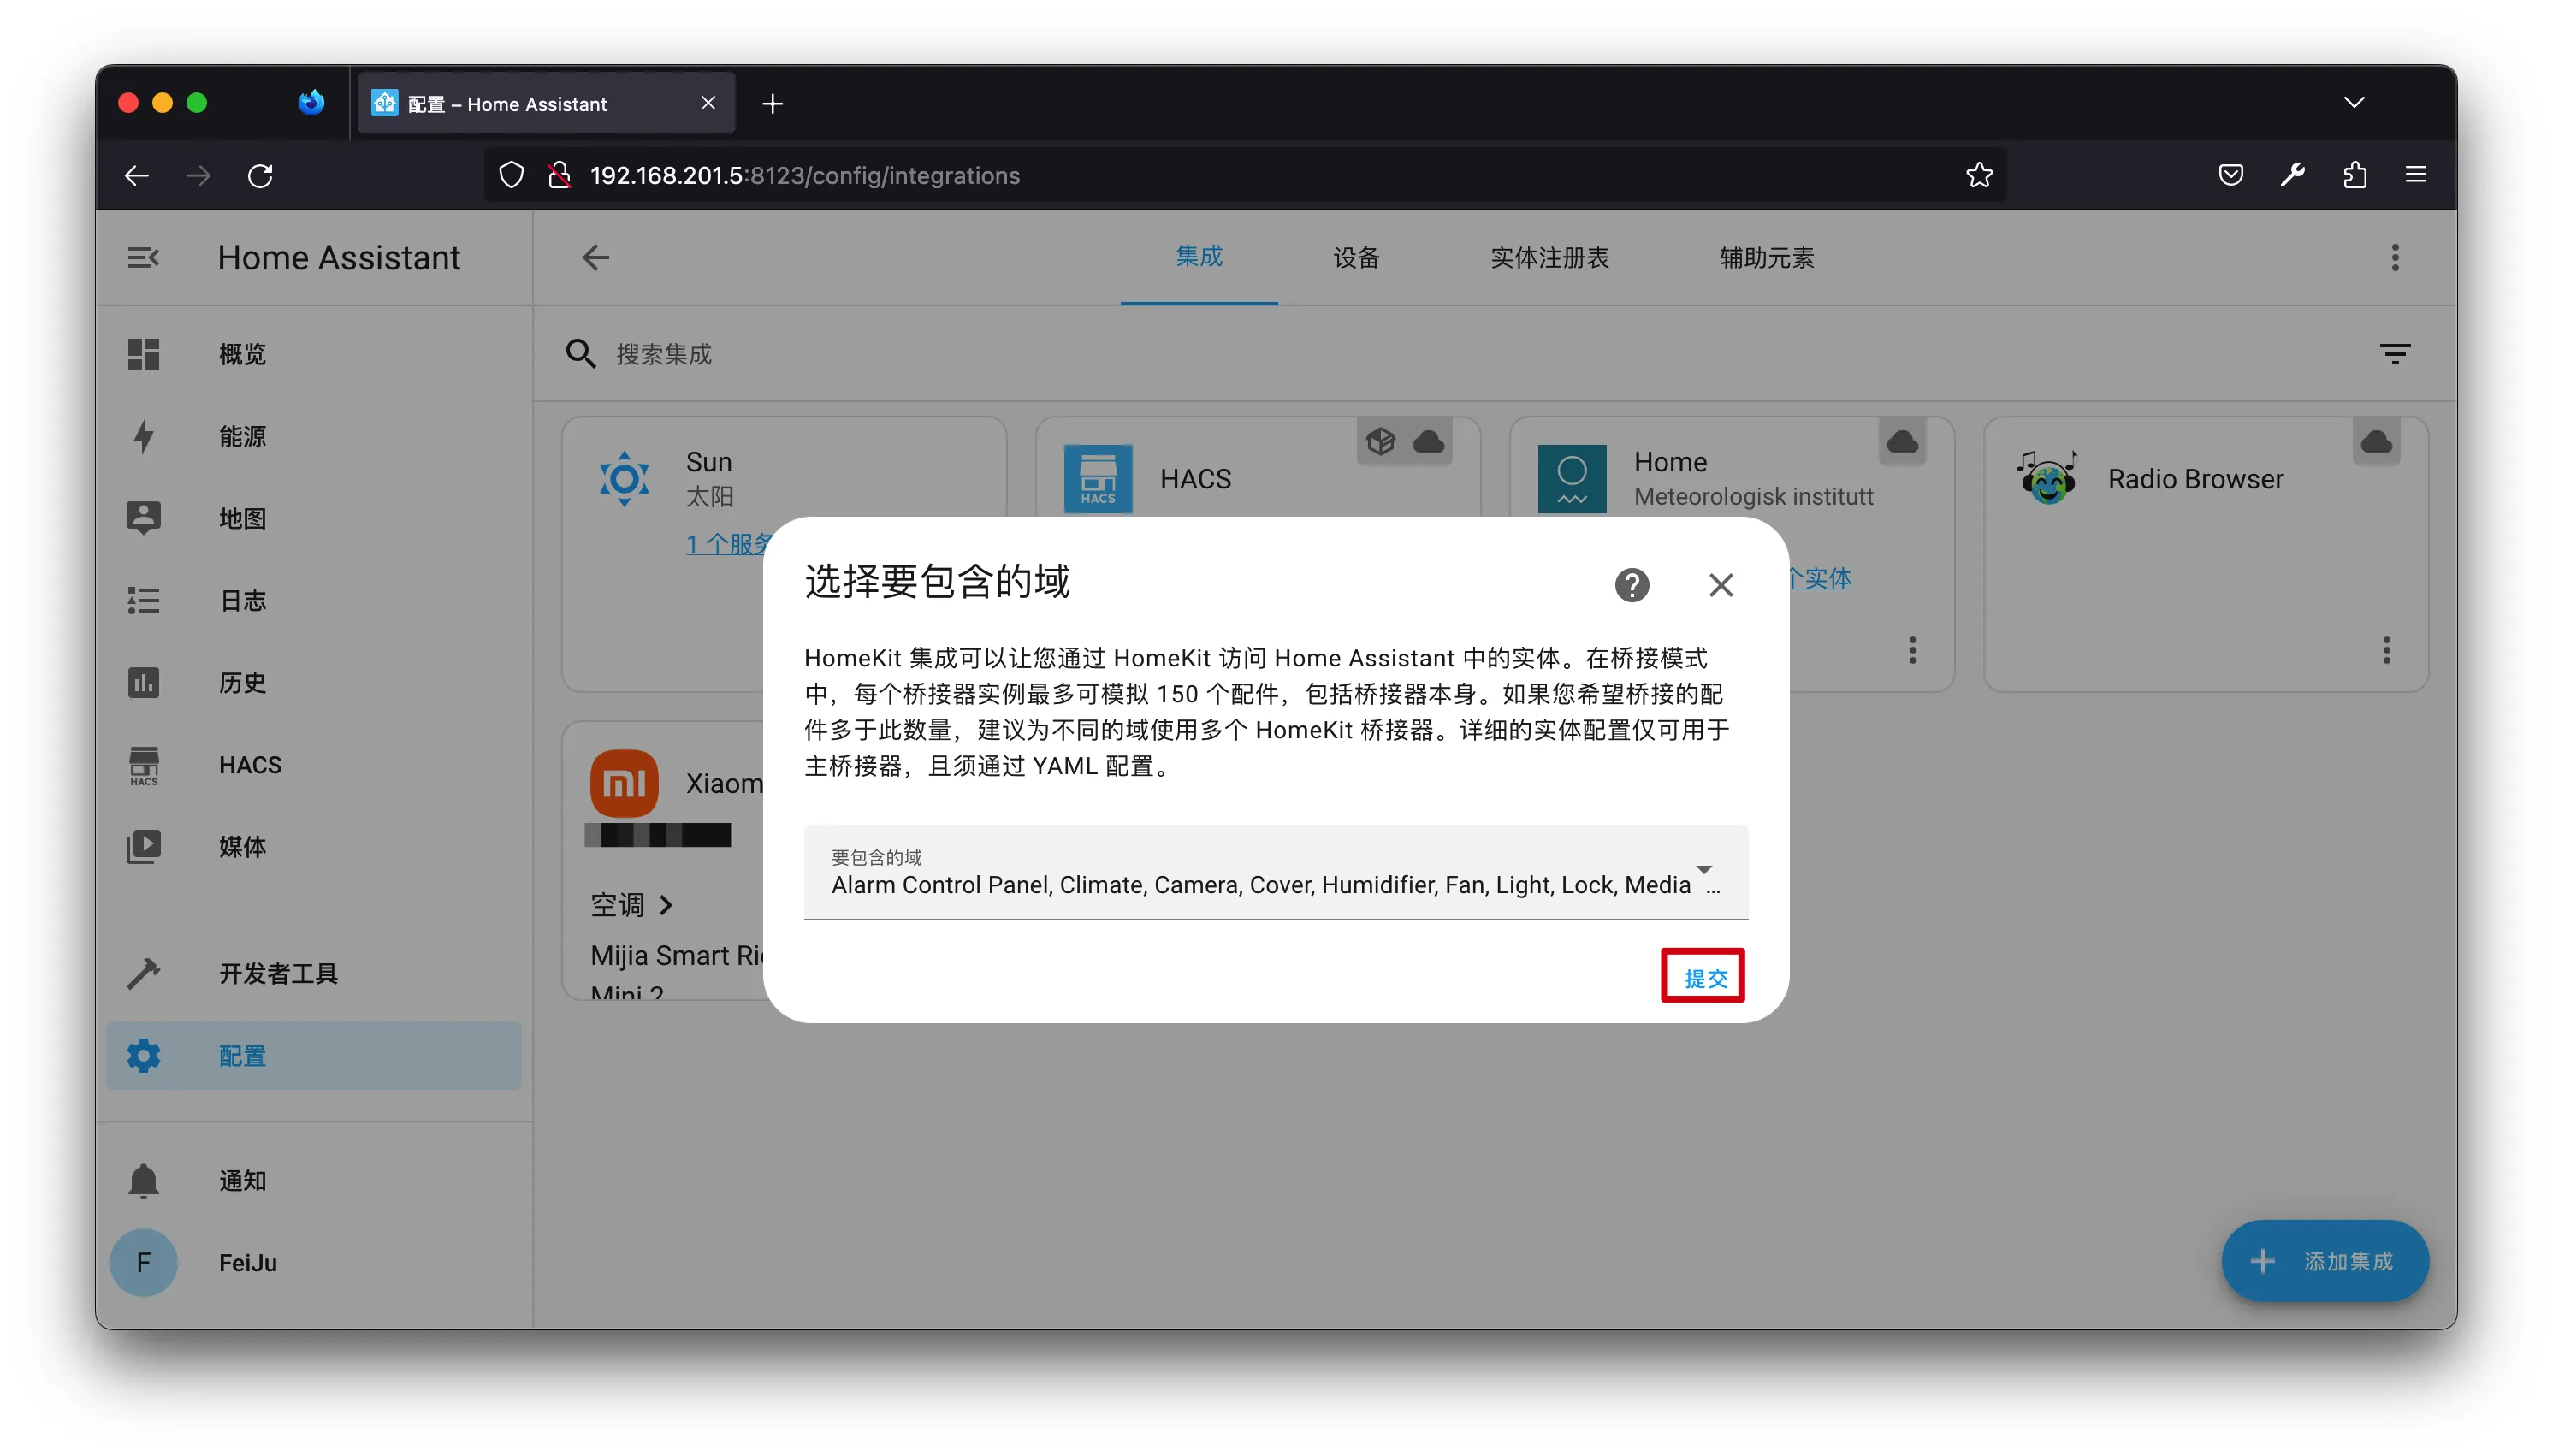
Task: Open the FeiJu user profile
Action: [x=247, y=1262]
